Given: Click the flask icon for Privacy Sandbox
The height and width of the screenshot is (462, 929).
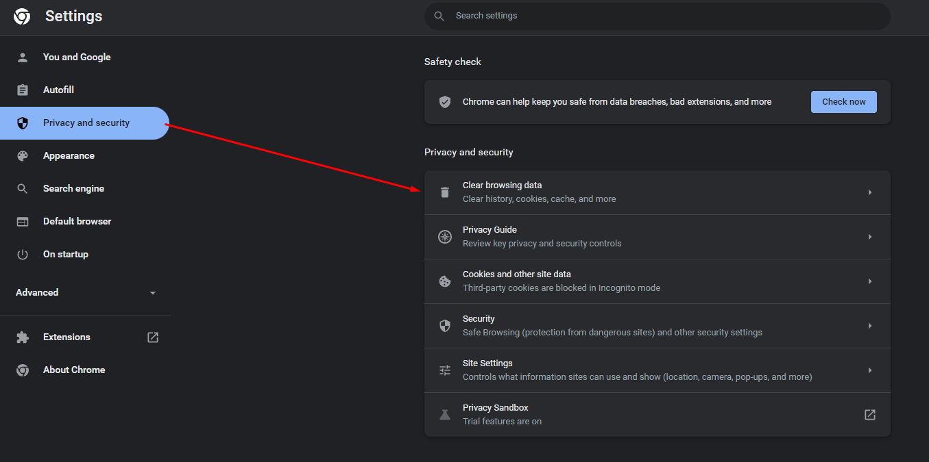Looking at the screenshot, I should pos(445,415).
